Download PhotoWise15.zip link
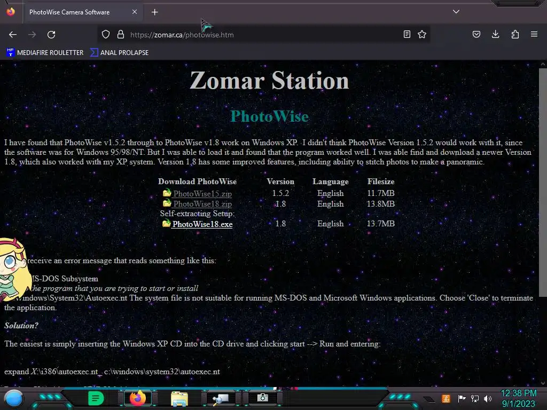 (202, 193)
